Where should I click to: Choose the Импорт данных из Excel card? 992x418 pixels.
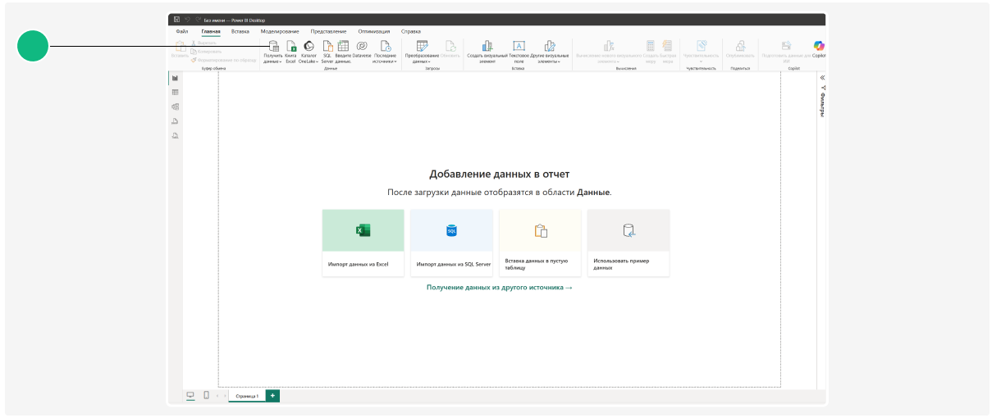(363, 243)
